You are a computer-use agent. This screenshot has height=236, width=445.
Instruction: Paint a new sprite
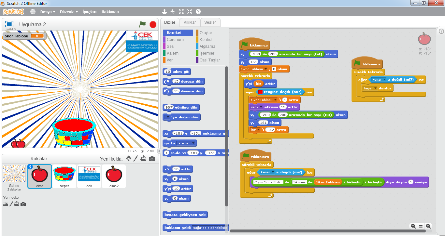pos(136,159)
